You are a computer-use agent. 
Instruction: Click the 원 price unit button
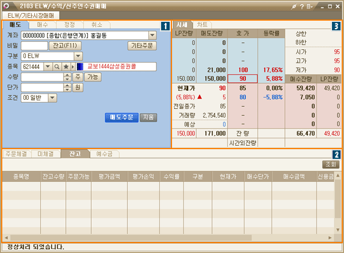(77, 87)
